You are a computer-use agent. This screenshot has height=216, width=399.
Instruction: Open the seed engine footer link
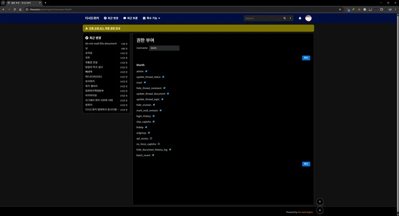[305, 212]
